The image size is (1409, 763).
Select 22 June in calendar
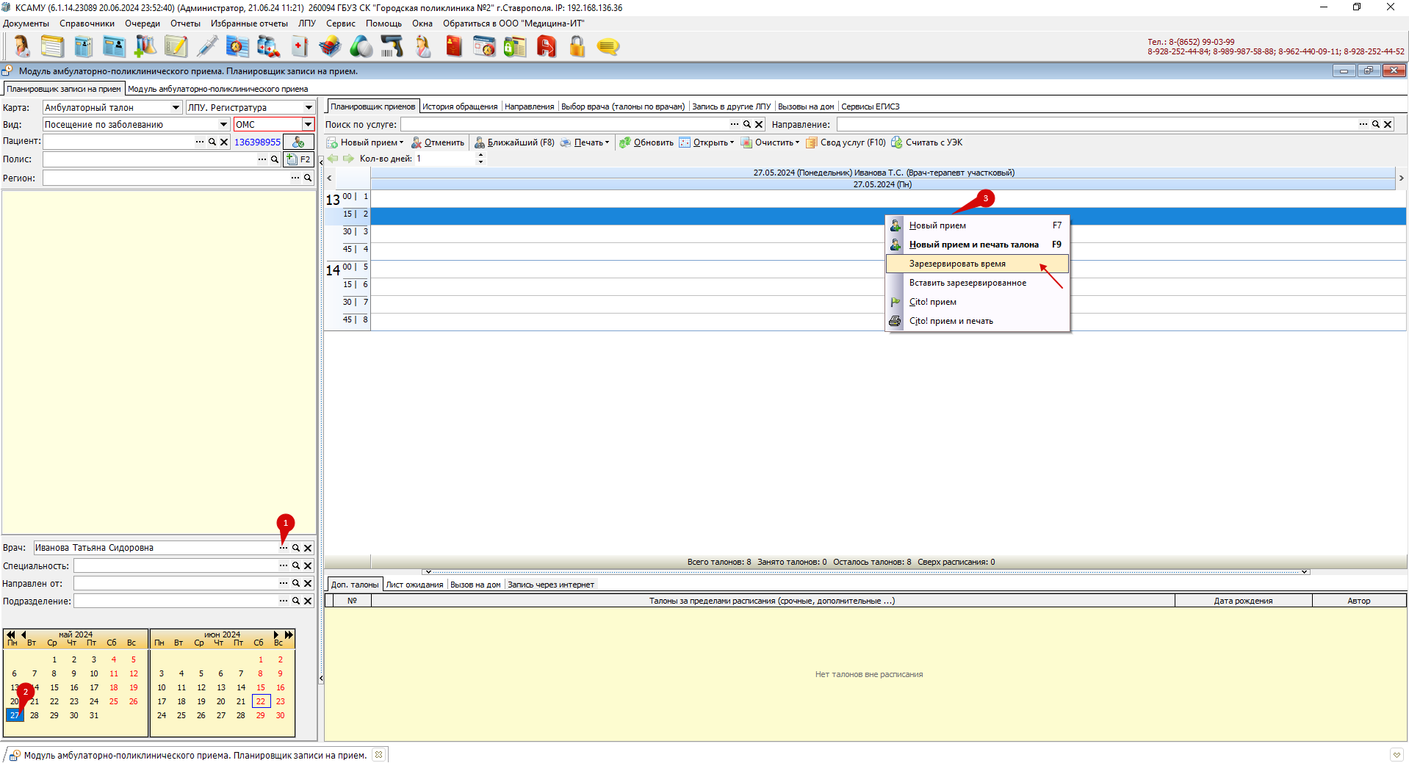pos(261,701)
